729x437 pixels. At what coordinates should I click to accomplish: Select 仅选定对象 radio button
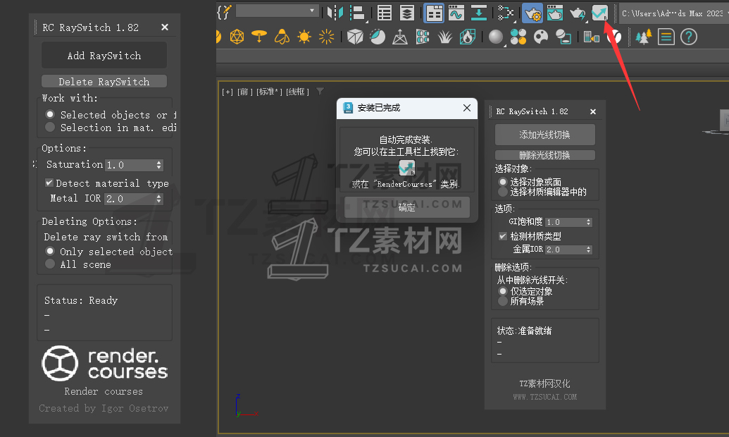click(x=503, y=291)
